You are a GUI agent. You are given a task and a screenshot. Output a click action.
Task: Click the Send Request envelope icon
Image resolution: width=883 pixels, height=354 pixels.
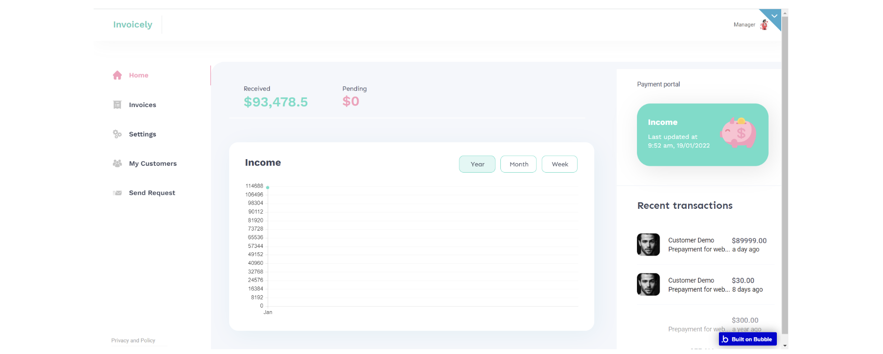(117, 193)
